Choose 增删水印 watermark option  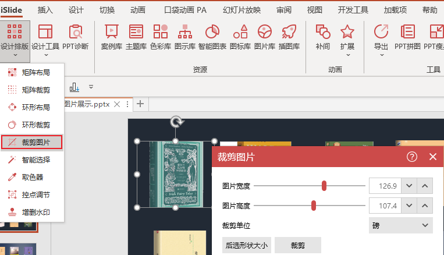32,212
